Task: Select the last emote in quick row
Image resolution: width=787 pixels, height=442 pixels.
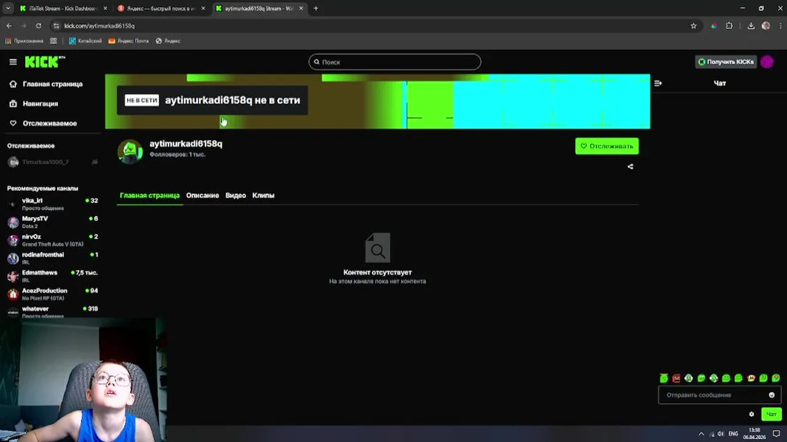Action: (x=776, y=378)
